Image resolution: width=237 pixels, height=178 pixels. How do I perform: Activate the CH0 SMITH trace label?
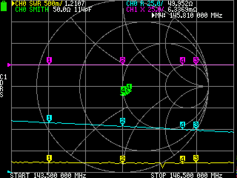32,9
